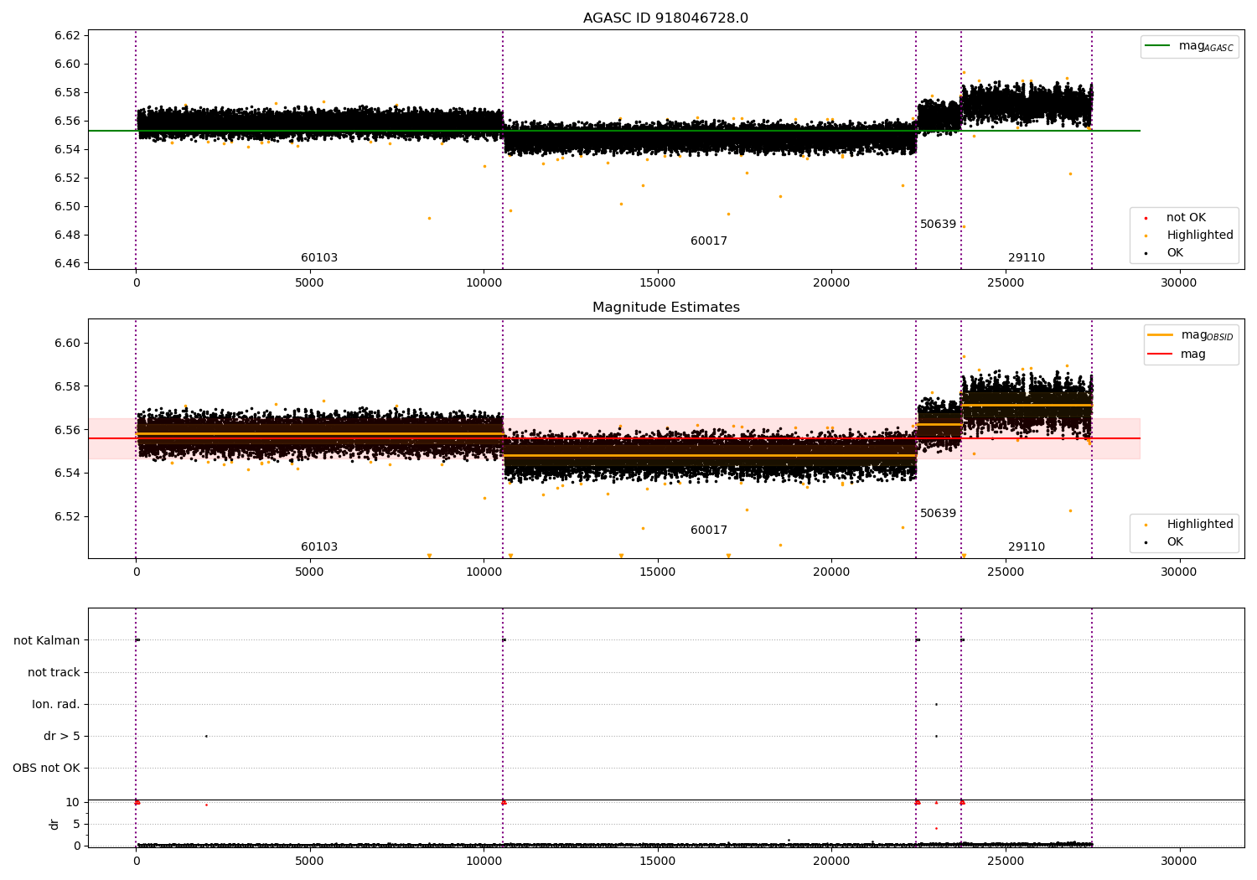Click the '10' tick on the dr axis
This screenshot has width=1257, height=880.
tap(73, 803)
